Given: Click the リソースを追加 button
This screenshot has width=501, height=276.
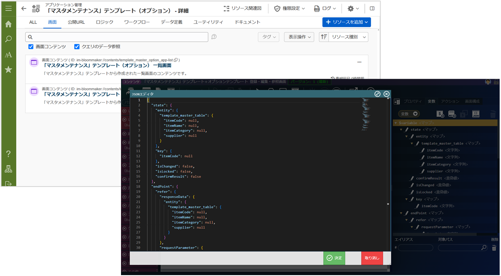Looking at the screenshot, I should coord(347,22).
